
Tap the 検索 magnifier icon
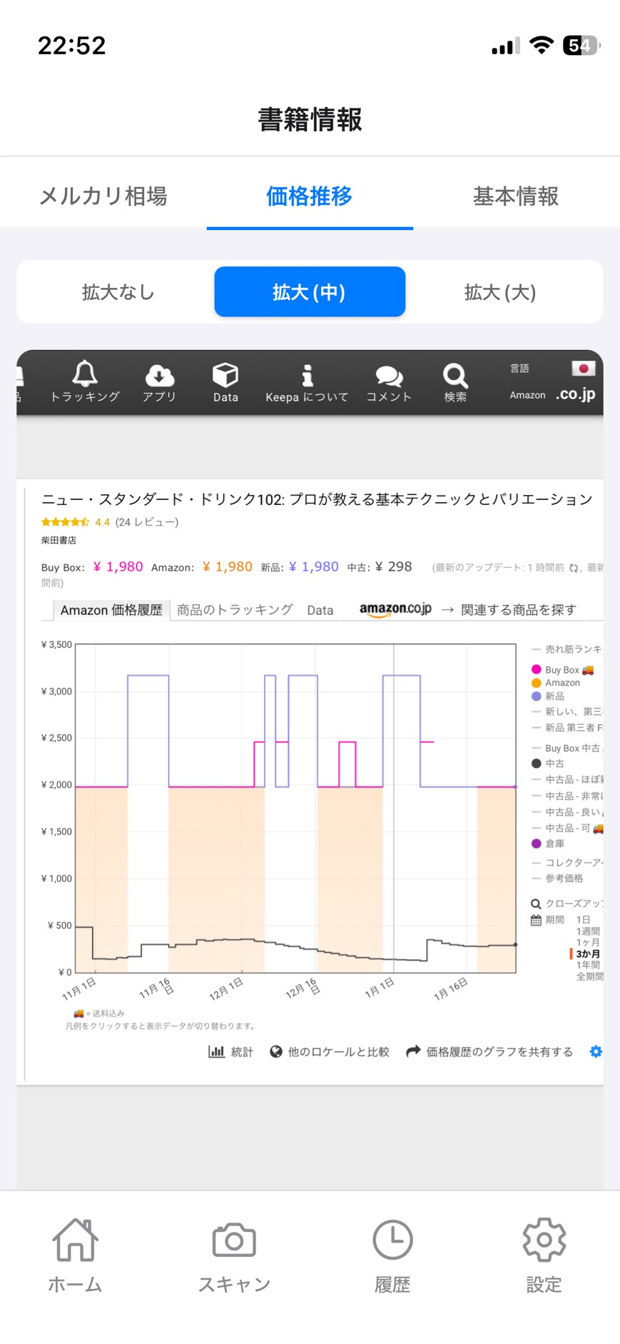point(455,376)
